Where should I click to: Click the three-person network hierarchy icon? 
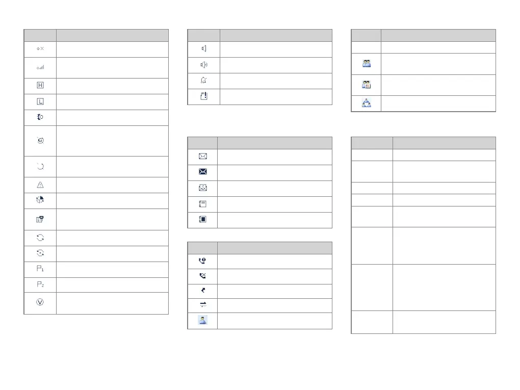[x=367, y=103]
